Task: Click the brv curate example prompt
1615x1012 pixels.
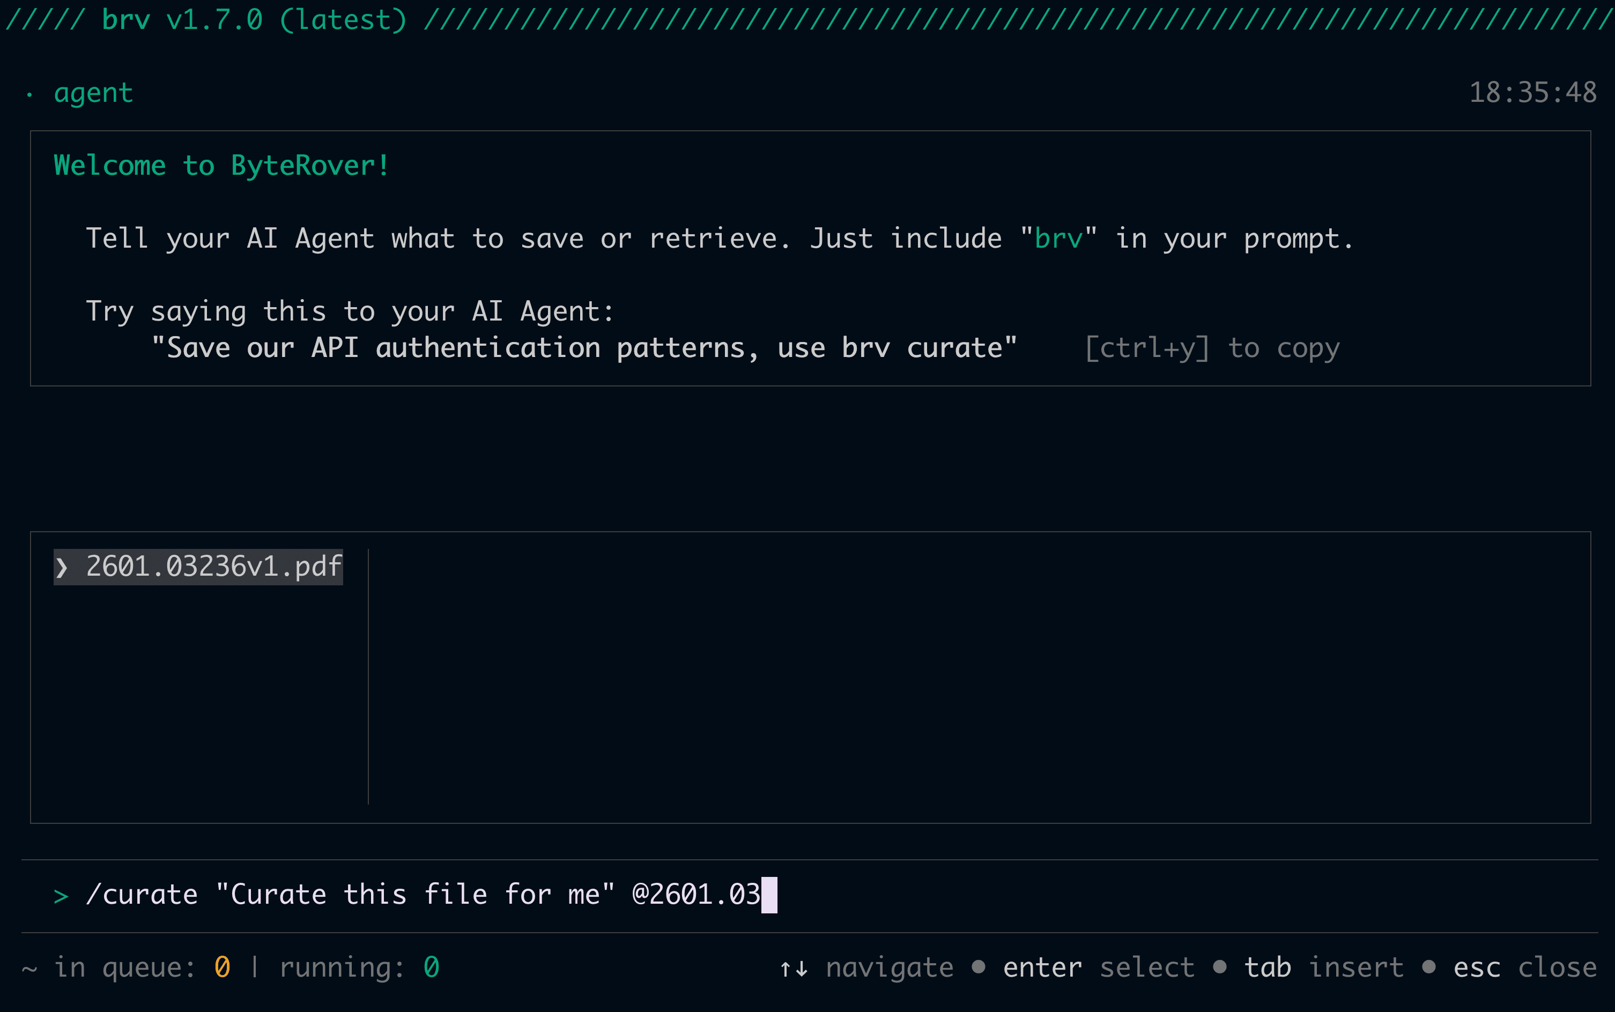Action: (x=583, y=348)
